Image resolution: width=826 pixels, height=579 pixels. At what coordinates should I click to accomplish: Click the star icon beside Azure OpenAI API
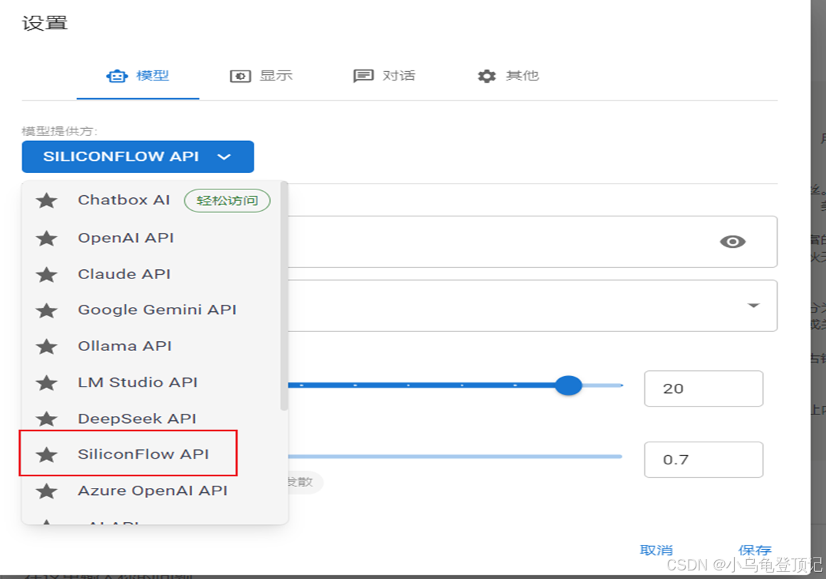tap(46, 491)
